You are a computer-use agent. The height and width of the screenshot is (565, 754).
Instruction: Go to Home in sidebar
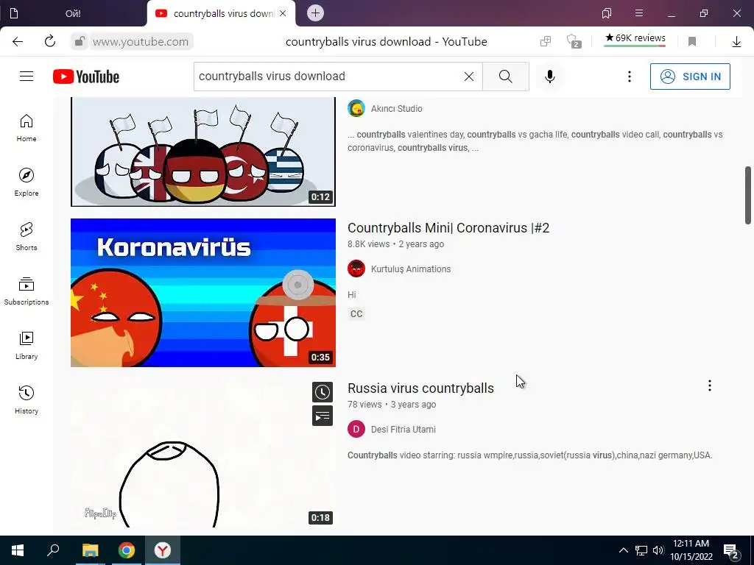pos(27,128)
